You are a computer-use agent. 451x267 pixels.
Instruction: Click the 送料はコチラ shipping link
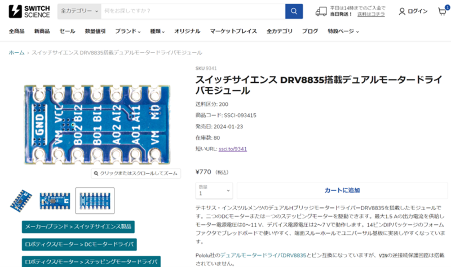[x=371, y=15]
